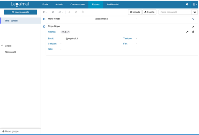This screenshot has height=135, width=199.
Task: Tick the Mario Rossi checkbox
Action: coord(44,19)
